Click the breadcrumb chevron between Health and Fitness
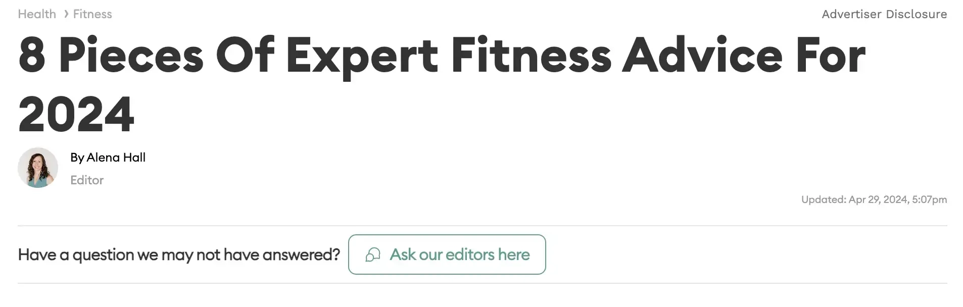Screen dimensions: 963x307 pos(66,14)
